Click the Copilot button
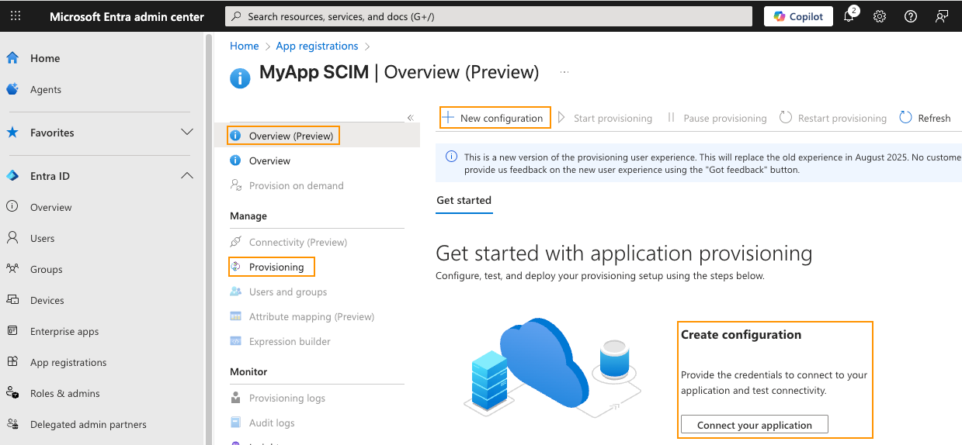This screenshot has width=962, height=445. tap(798, 16)
